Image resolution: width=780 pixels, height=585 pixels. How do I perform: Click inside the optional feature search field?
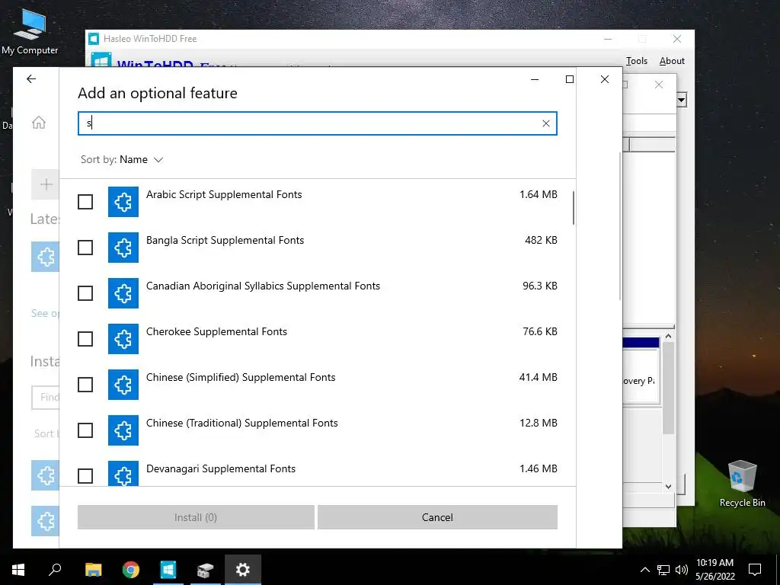point(318,123)
